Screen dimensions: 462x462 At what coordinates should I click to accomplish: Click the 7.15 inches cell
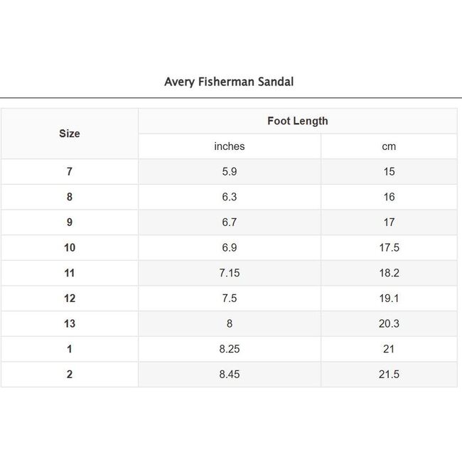coord(230,273)
